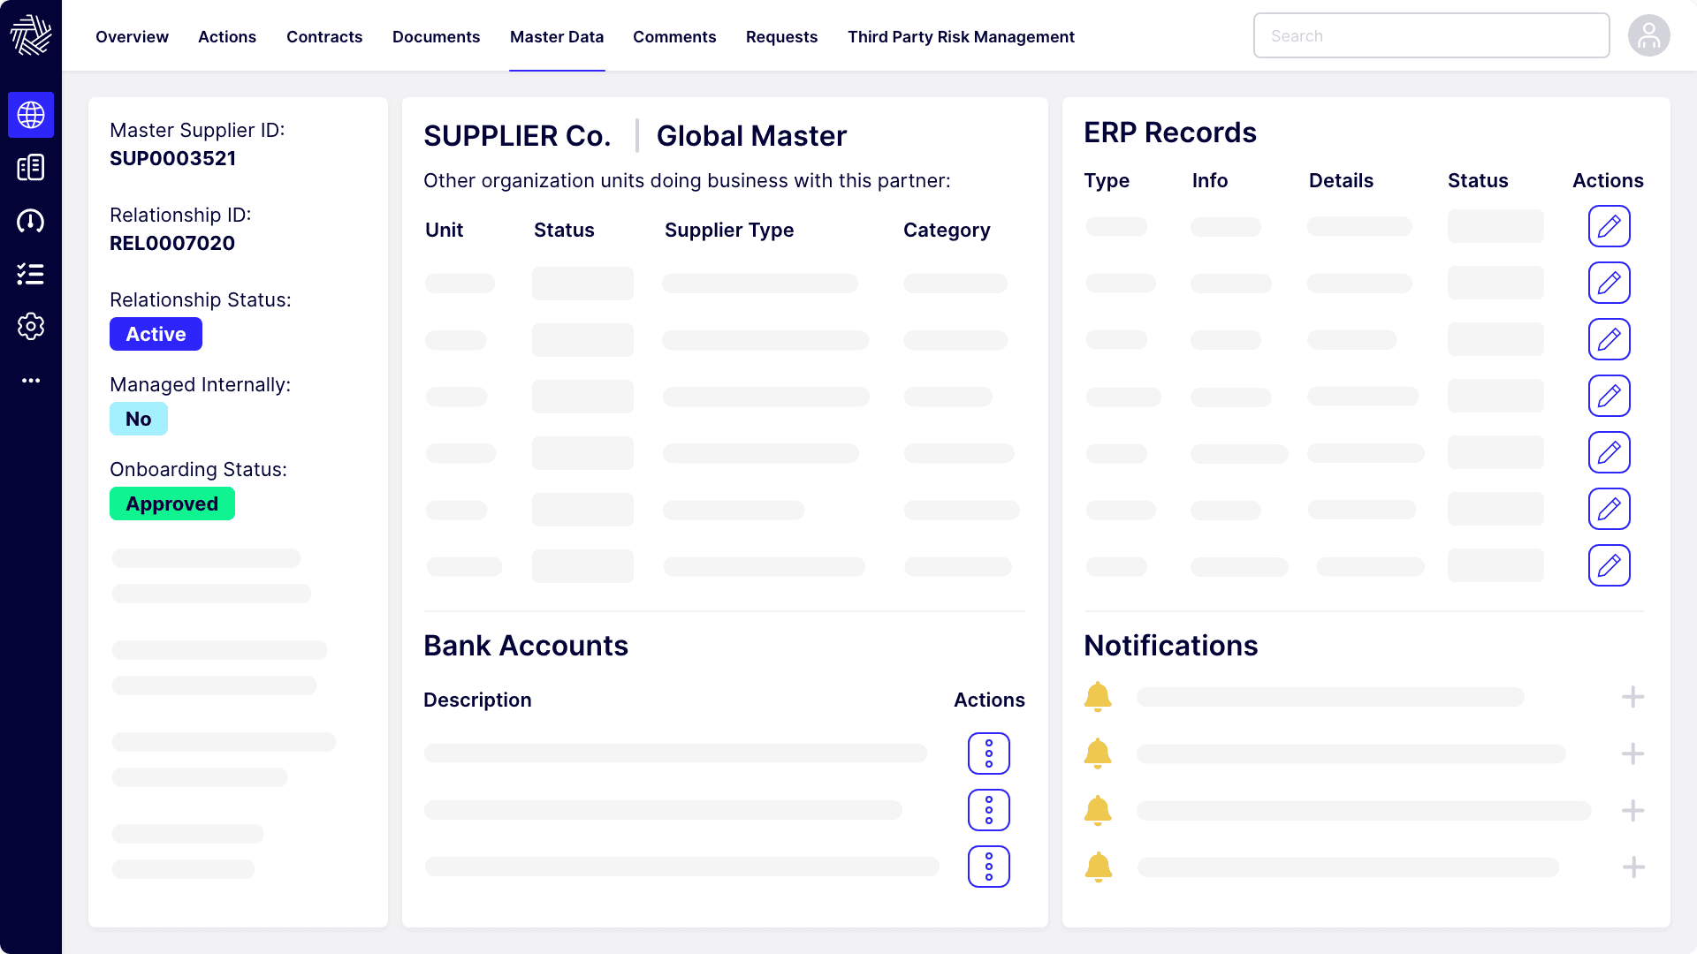Open the documents panel icon in sidebar

[x=31, y=167]
